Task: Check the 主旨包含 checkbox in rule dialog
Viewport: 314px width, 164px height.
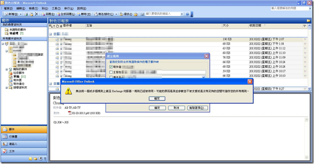Action: 111,72
